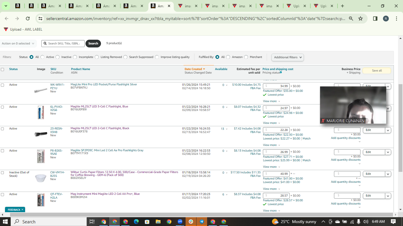This screenshot has height=226, width=403.
Task: Open the Chrome profile R avatar
Action: (x=386, y=19)
